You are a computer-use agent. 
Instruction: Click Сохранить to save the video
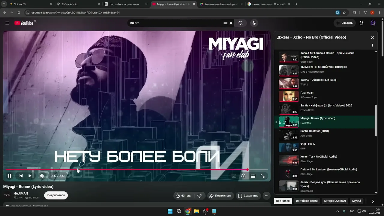pyautogui.click(x=248, y=196)
